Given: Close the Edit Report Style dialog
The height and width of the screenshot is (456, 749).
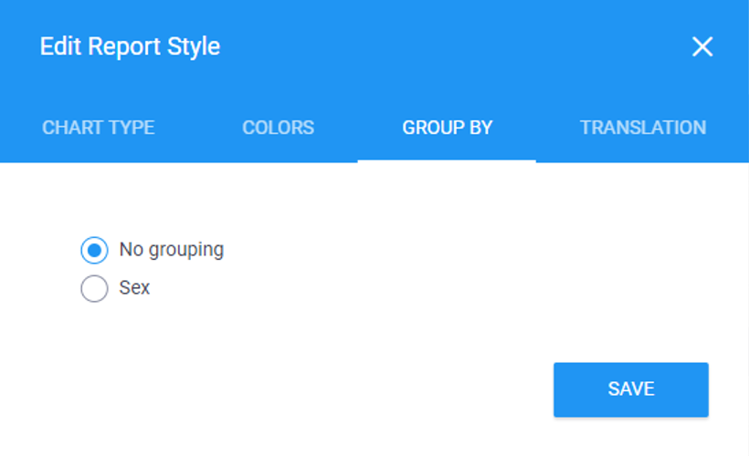Looking at the screenshot, I should coord(702,47).
